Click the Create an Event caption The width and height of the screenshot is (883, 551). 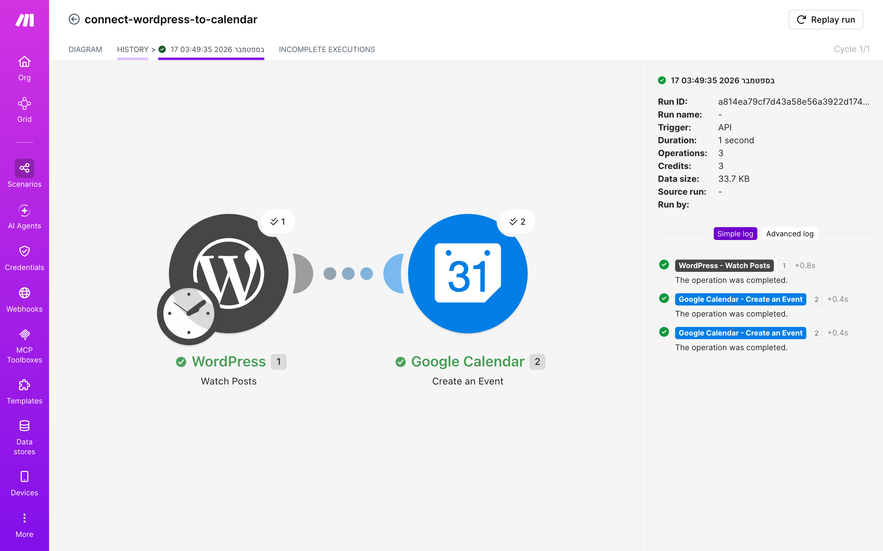468,381
